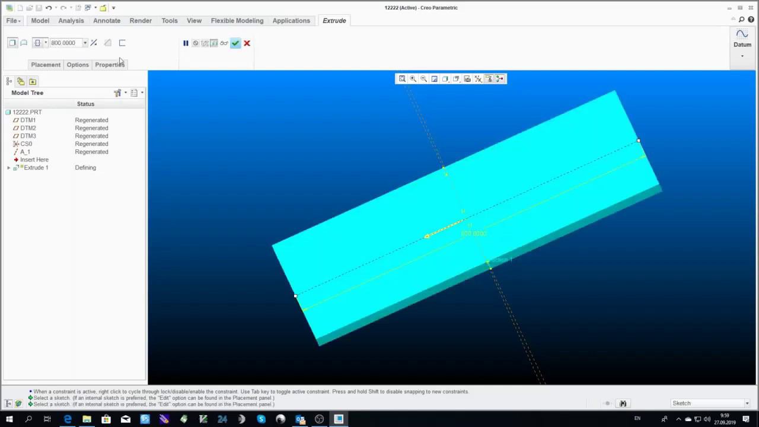The image size is (759, 427).
Task: Open the Saved Orientations icon
Action: (456, 79)
